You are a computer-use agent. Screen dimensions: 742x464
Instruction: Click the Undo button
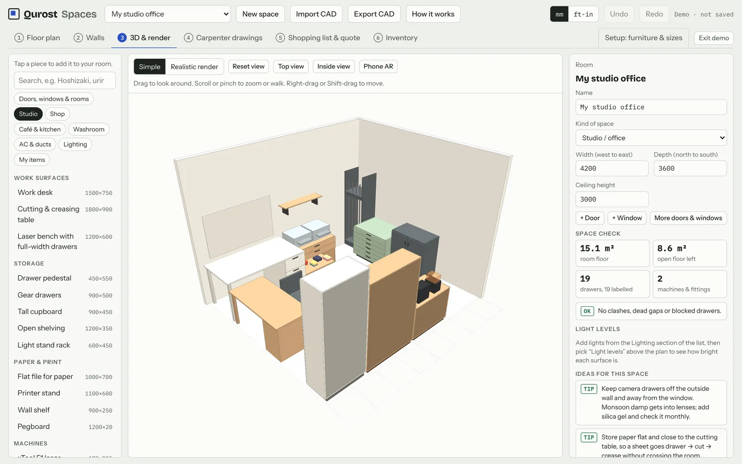(x=619, y=14)
